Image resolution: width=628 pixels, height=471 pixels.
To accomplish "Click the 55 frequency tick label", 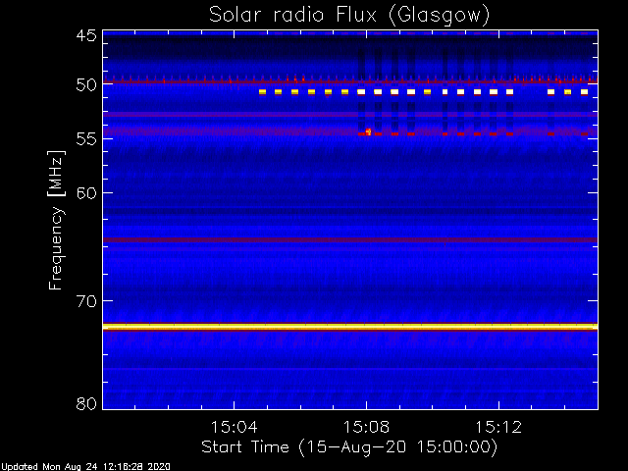I will [x=86, y=139].
